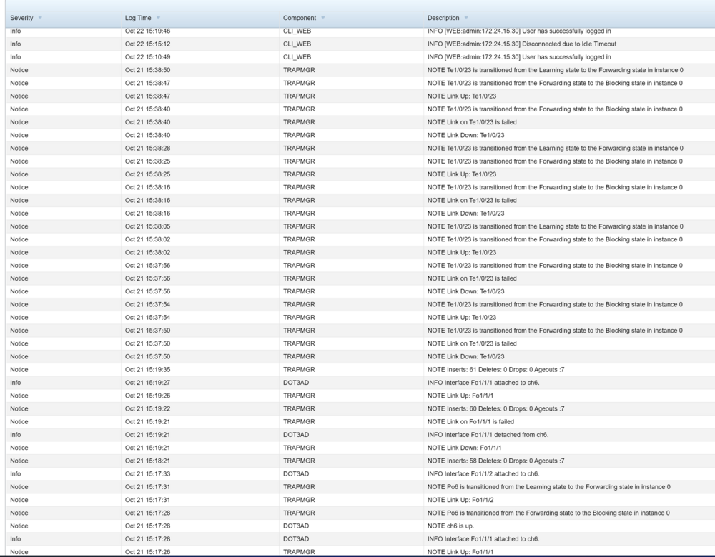Select DOT3AD component in the 15:17:33 row
715x557 pixels.
coord(295,474)
